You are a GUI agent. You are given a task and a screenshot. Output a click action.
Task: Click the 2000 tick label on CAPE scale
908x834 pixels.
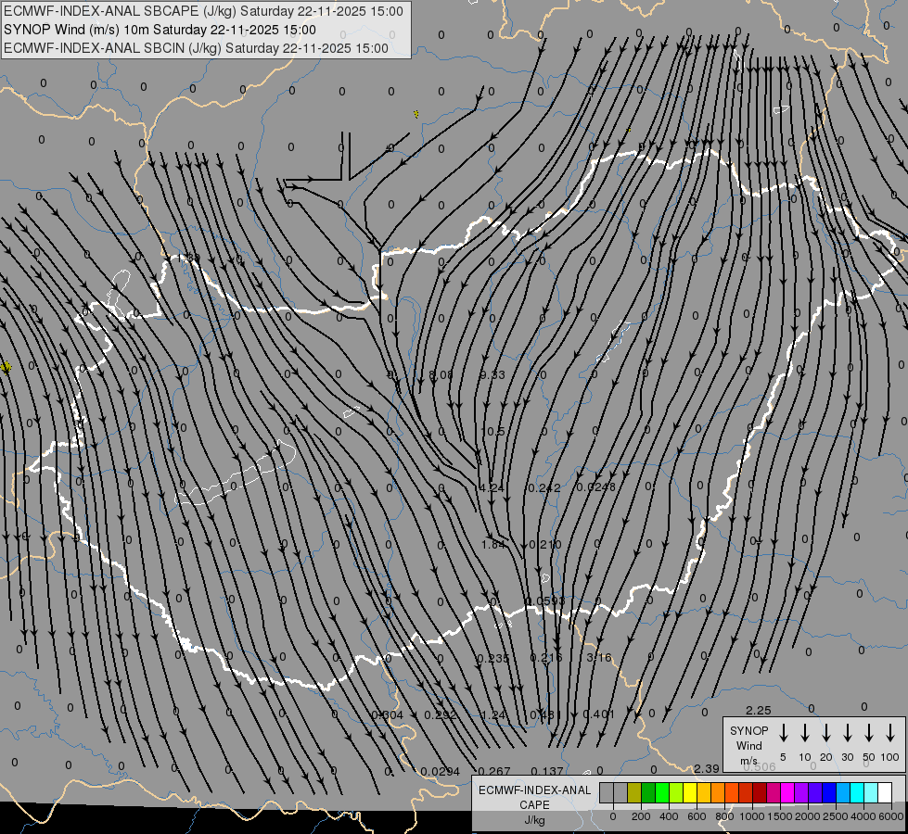(808, 816)
